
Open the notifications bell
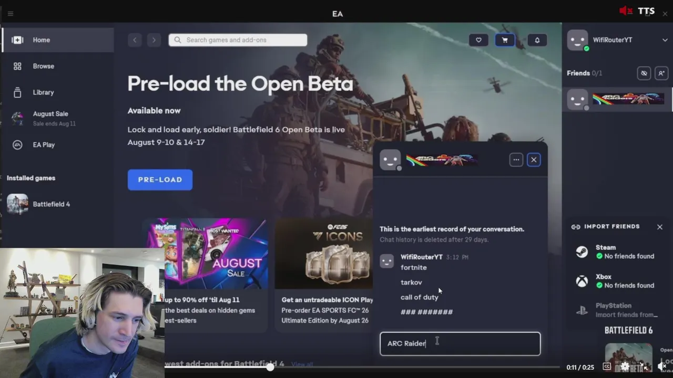point(537,40)
